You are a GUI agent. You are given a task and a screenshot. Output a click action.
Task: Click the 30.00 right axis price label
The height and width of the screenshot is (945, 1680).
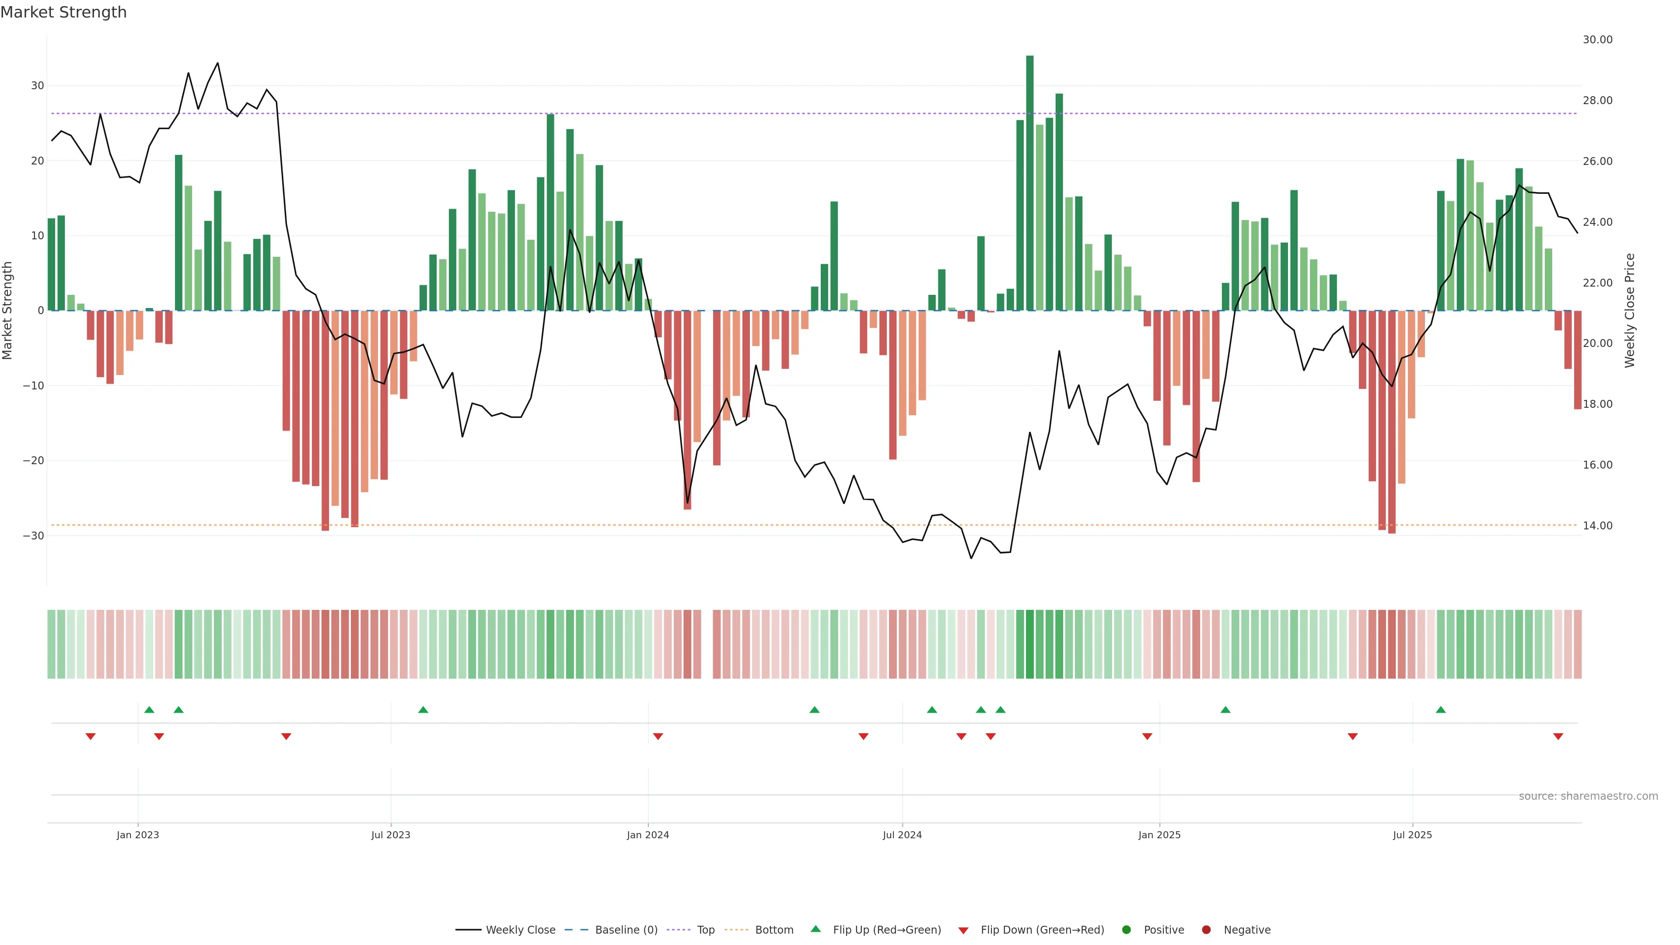1597,40
